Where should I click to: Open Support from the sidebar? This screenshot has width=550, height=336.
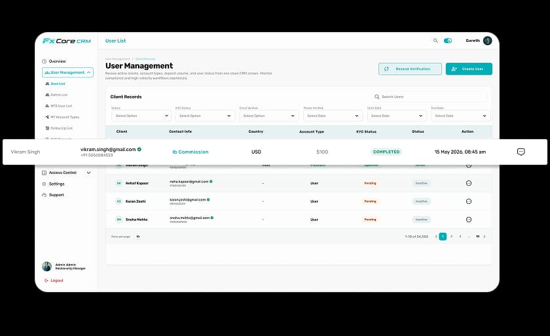point(56,195)
